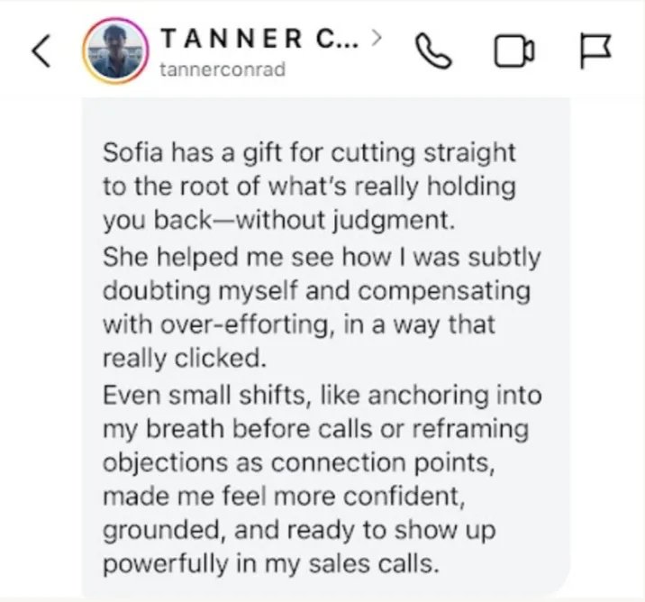Start an audio call with Tanner
Viewport: 645px width, 602px height.
[x=433, y=51]
